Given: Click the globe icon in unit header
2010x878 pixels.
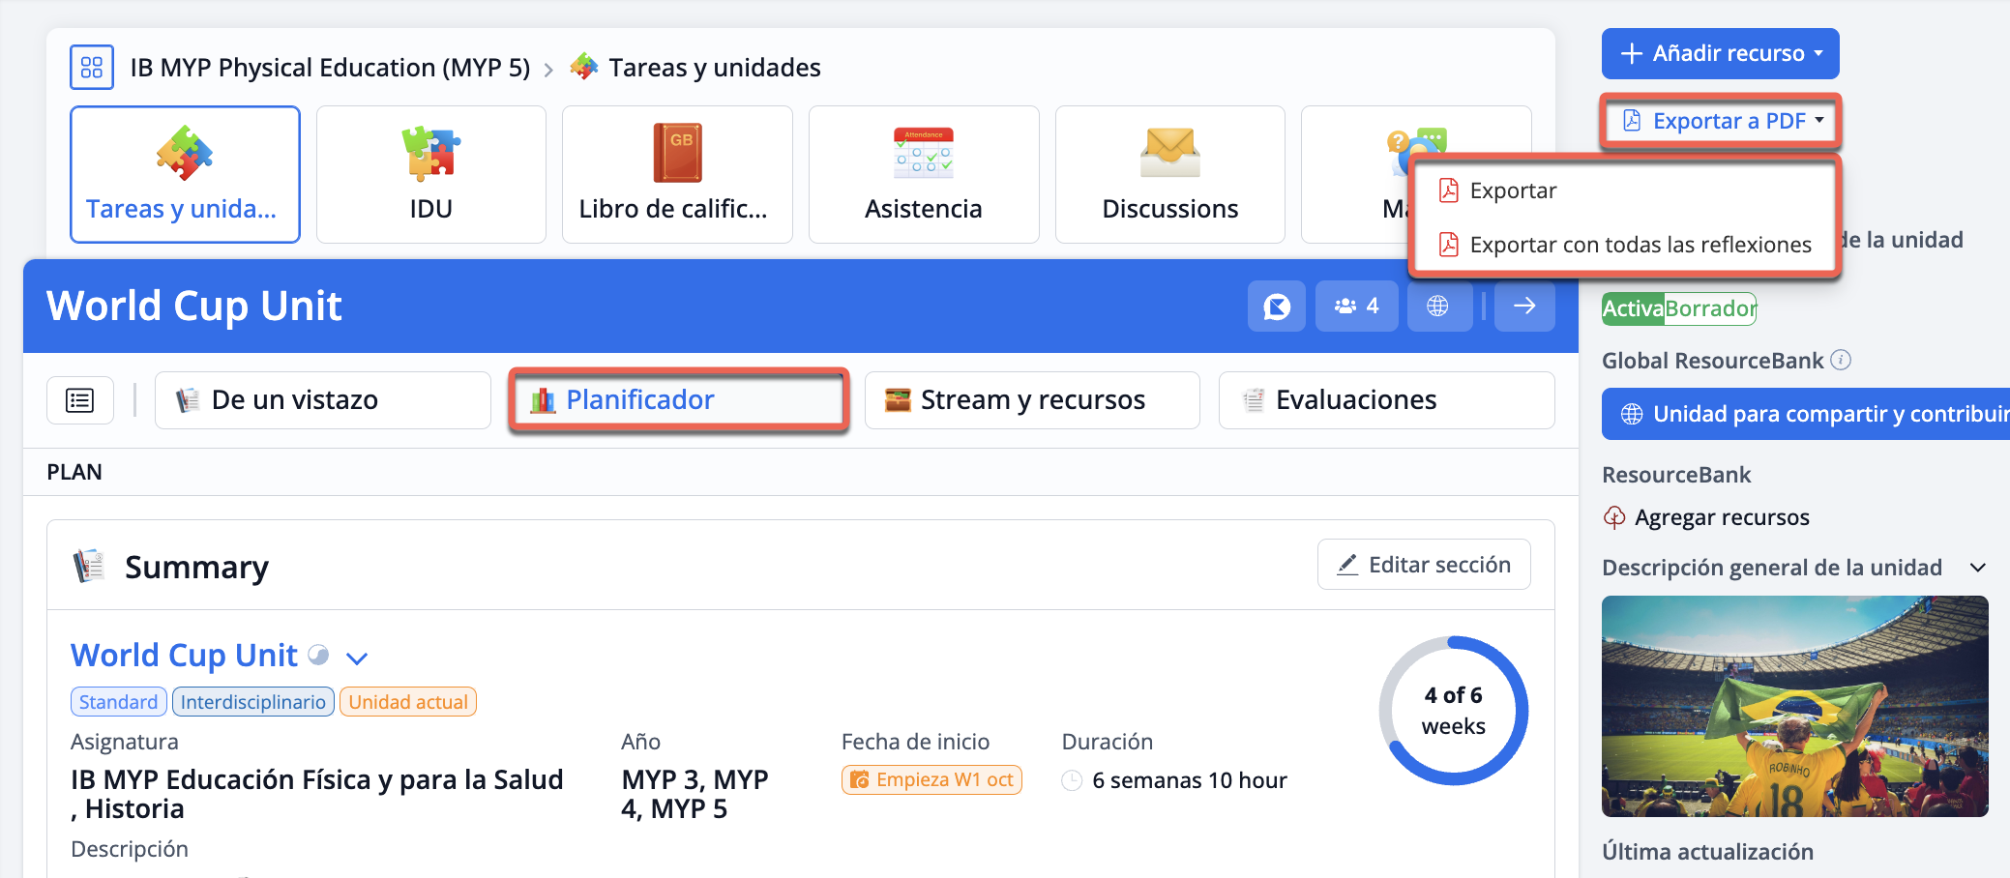Looking at the screenshot, I should (x=1438, y=307).
